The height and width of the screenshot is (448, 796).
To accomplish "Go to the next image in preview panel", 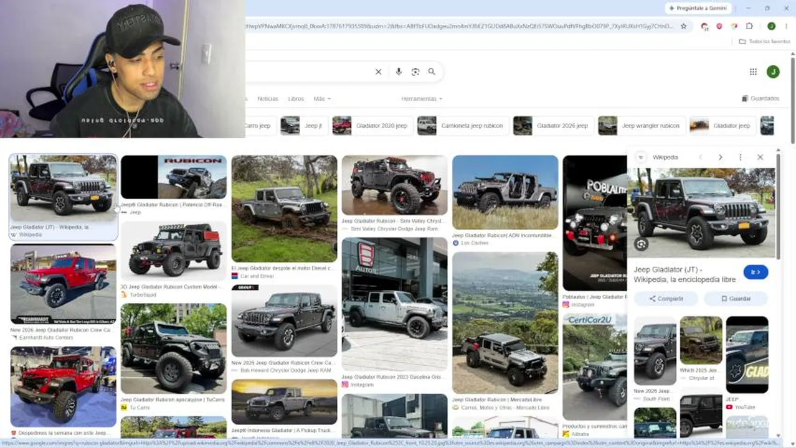I will 720,157.
